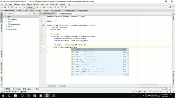Select the 'btn' autocomplete suggestion

[x=99, y=64]
